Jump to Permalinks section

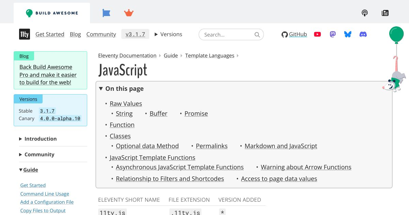click(x=212, y=146)
